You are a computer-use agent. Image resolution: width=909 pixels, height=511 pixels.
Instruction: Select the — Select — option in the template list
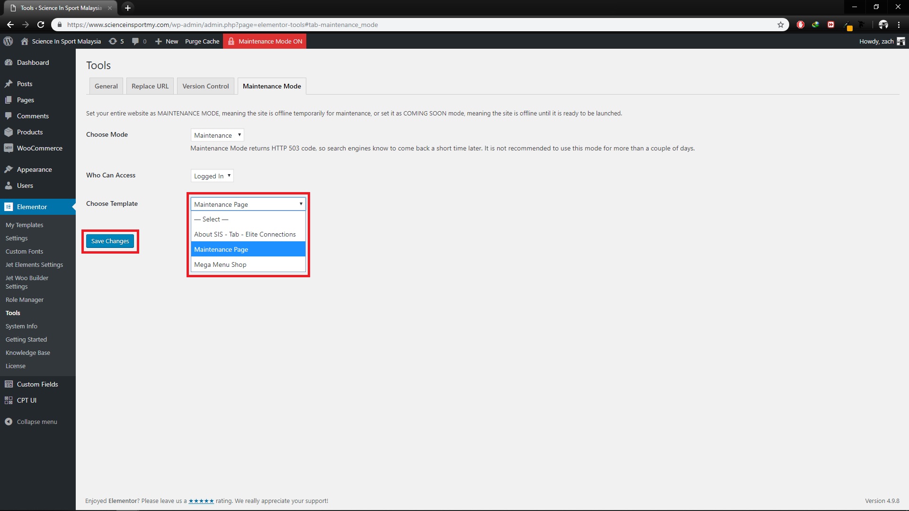tap(248, 219)
